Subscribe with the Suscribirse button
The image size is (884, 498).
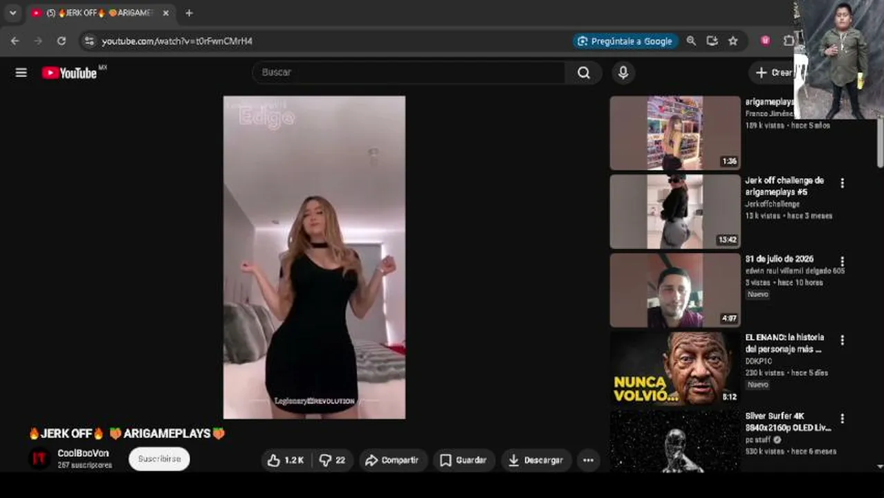coord(159,459)
